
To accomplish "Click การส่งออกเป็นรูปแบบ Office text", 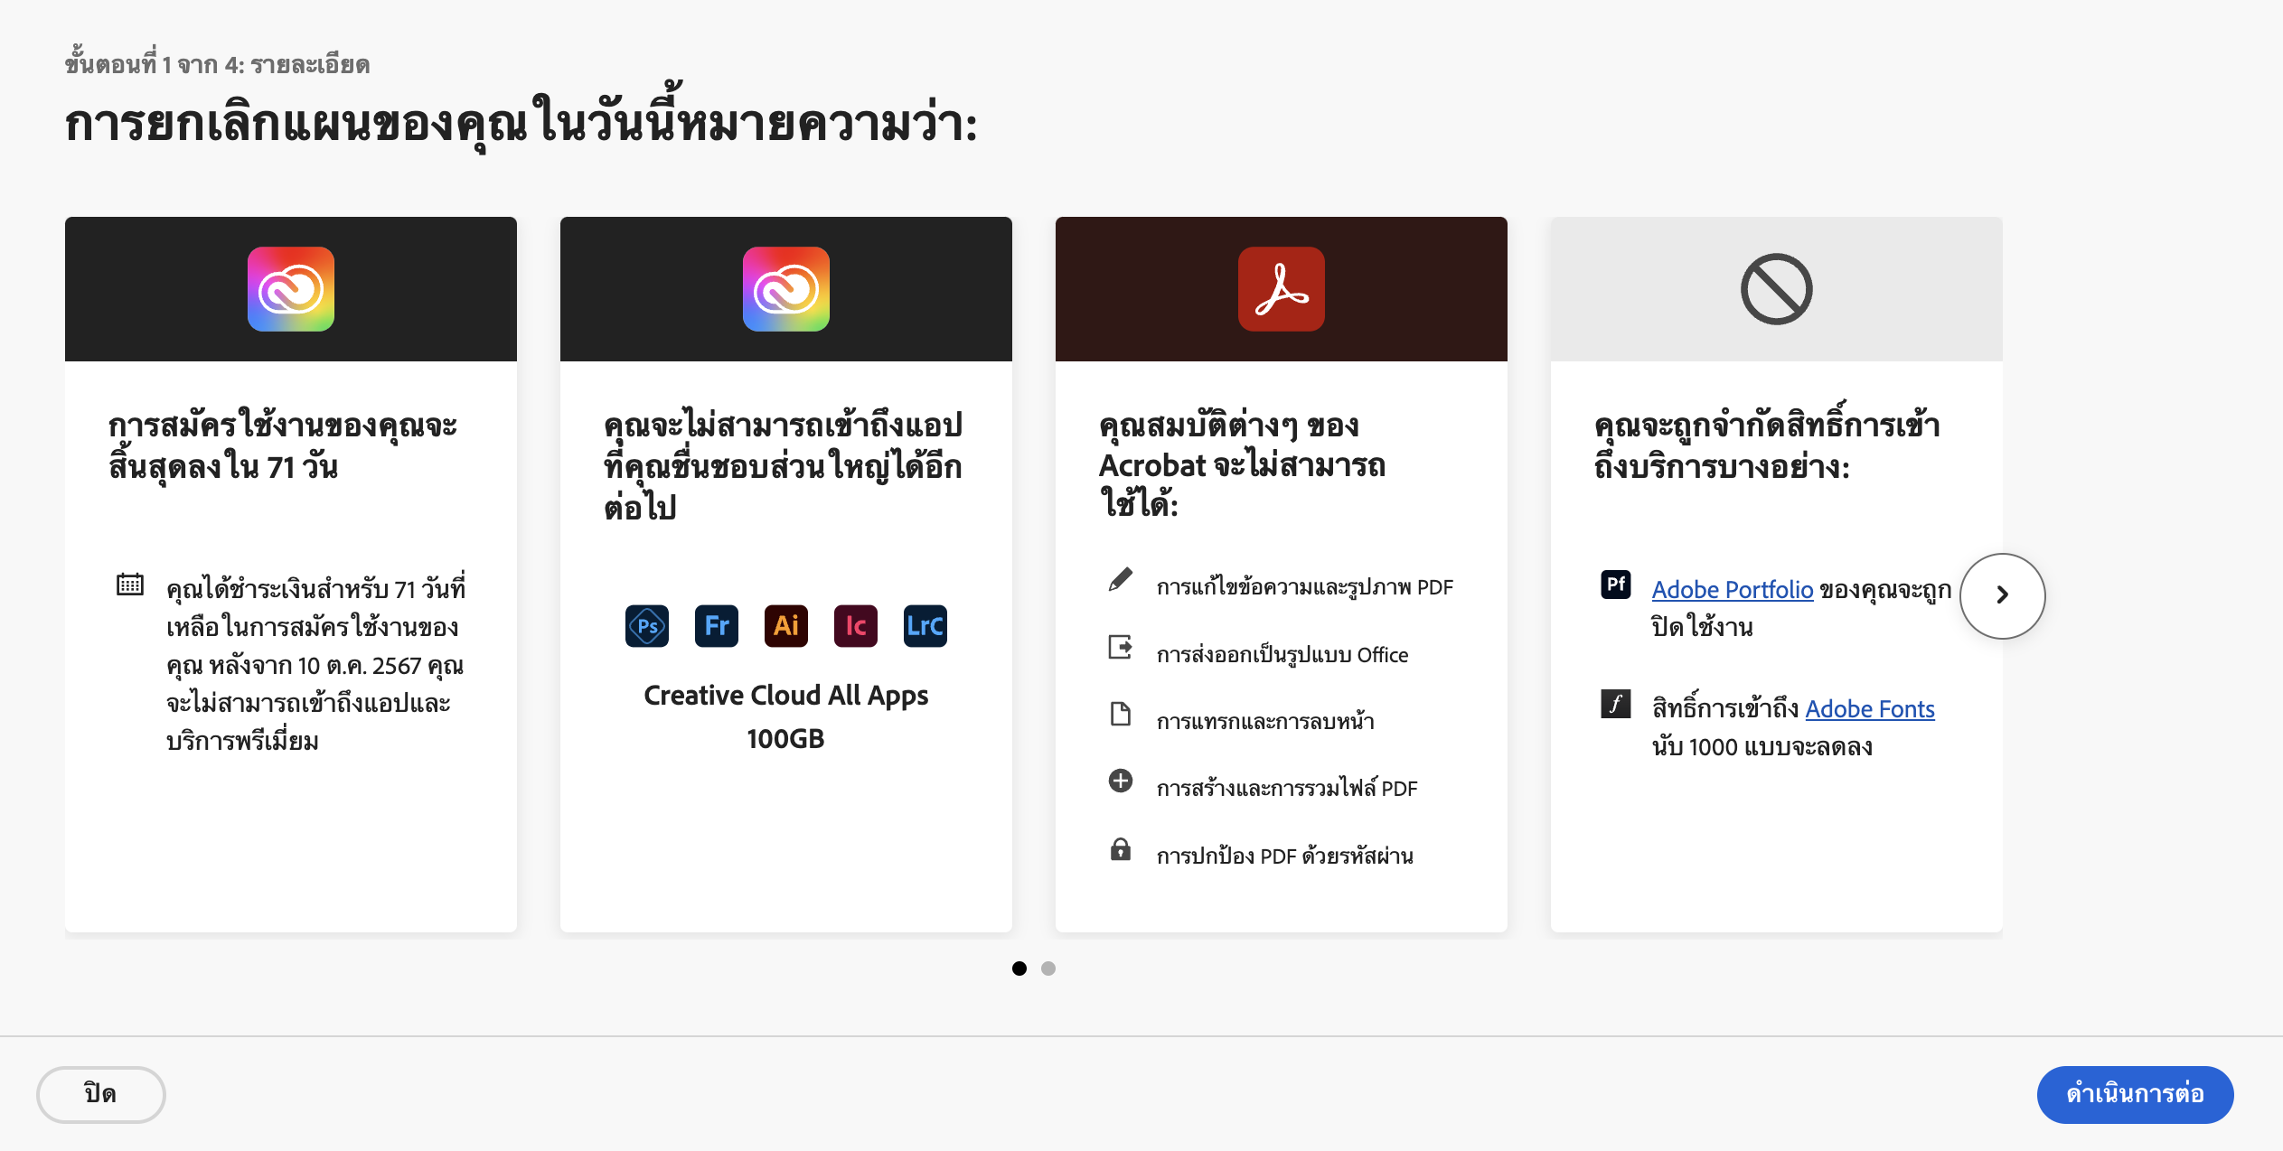I will 1282,654.
